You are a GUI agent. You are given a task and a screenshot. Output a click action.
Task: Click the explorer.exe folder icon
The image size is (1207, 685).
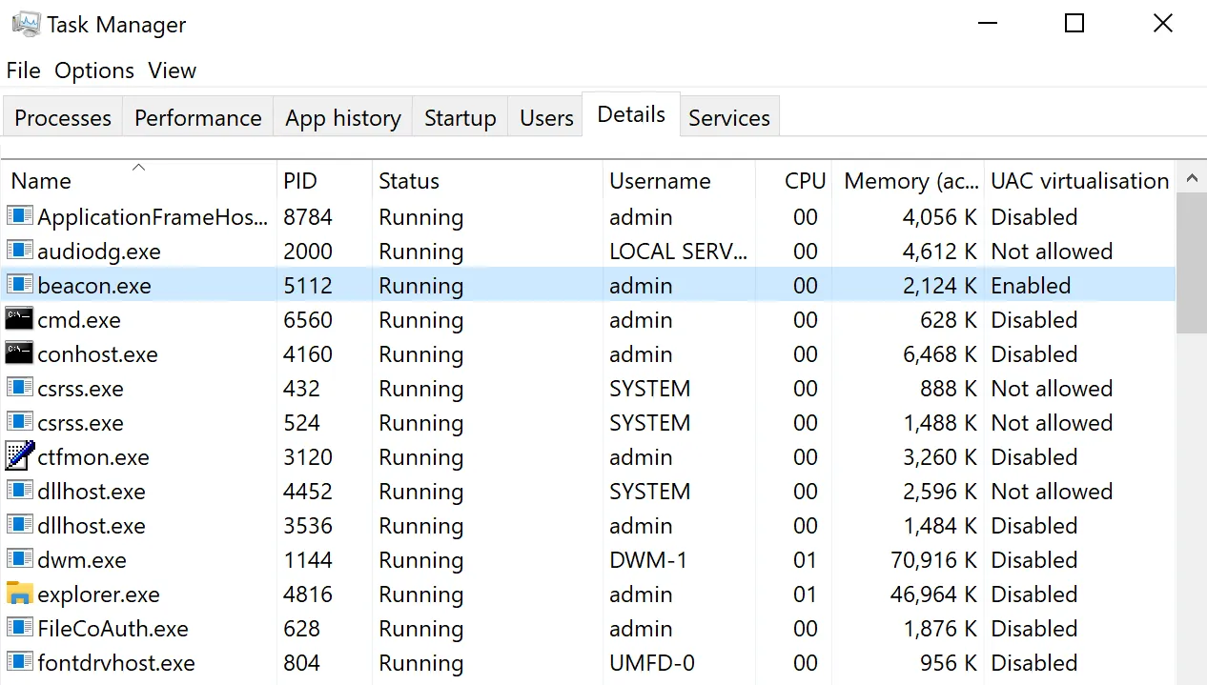(x=19, y=594)
